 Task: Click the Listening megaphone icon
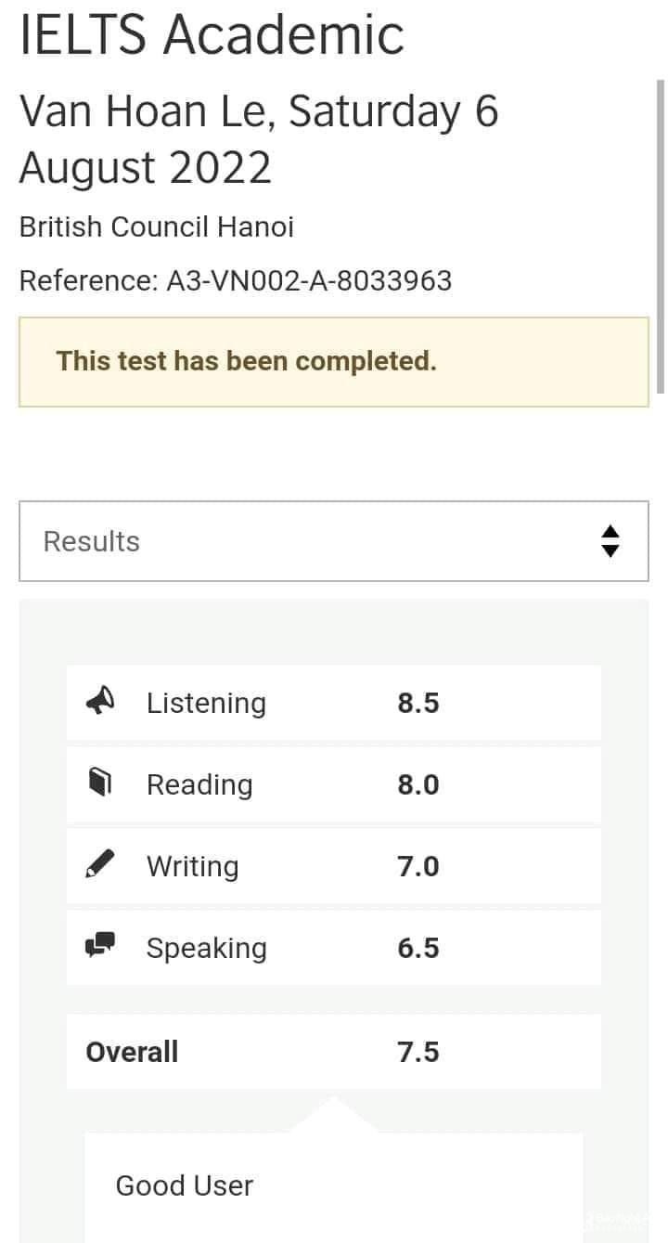pyautogui.click(x=100, y=701)
